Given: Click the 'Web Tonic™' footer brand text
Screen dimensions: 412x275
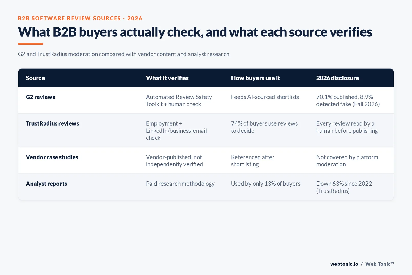Looking at the screenshot, I should [x=380, y=264].
